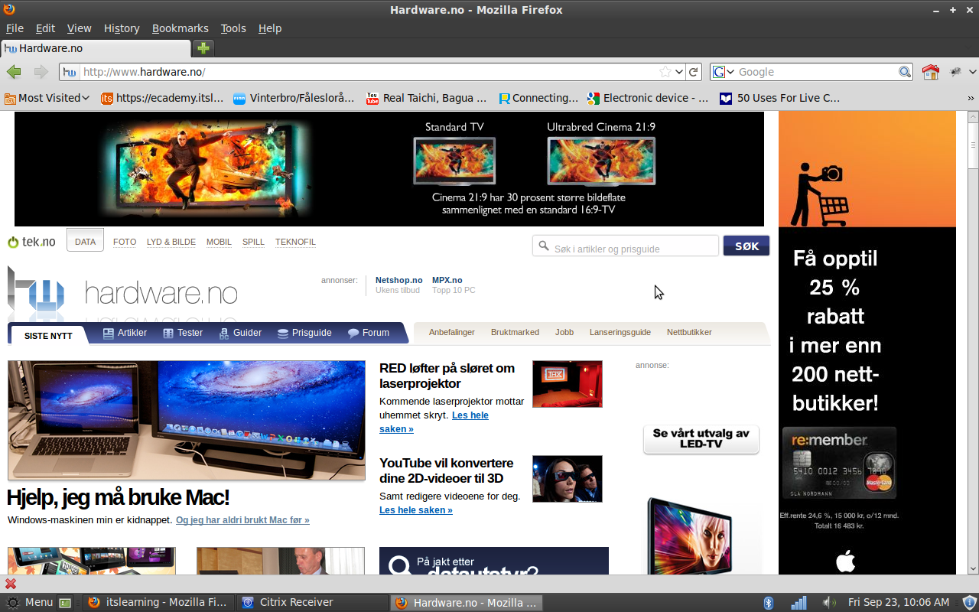Reload the page with the refresh icon
979x612 pixels.
click(x=694, y=72)
